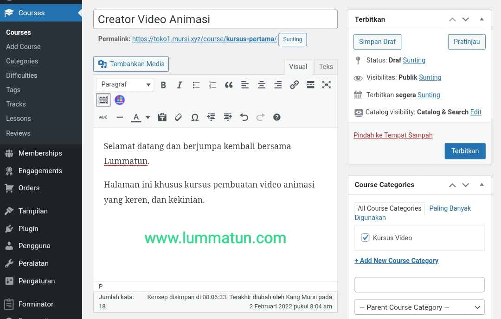Toggle the toolbar visibility keyboard icon
This screenshot has height=319, width=501.
[103, 100]
